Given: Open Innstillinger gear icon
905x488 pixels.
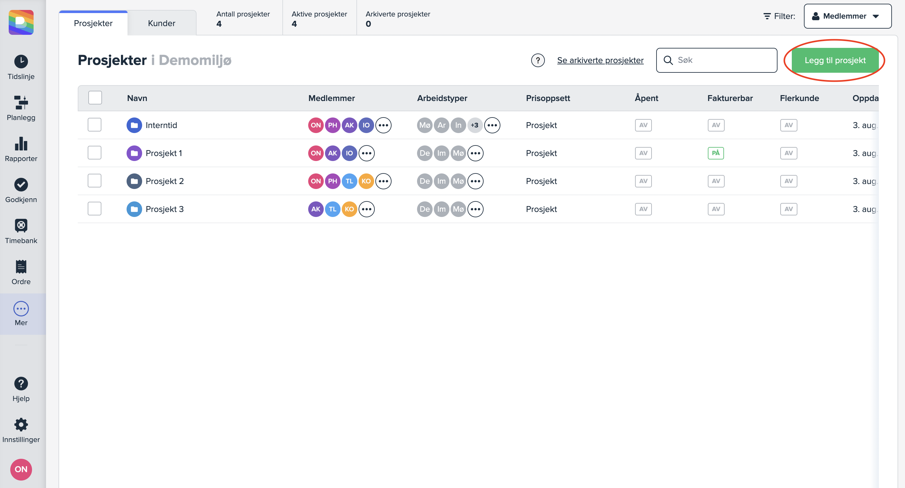Looking at the screenshot, I should coord(21,425).
